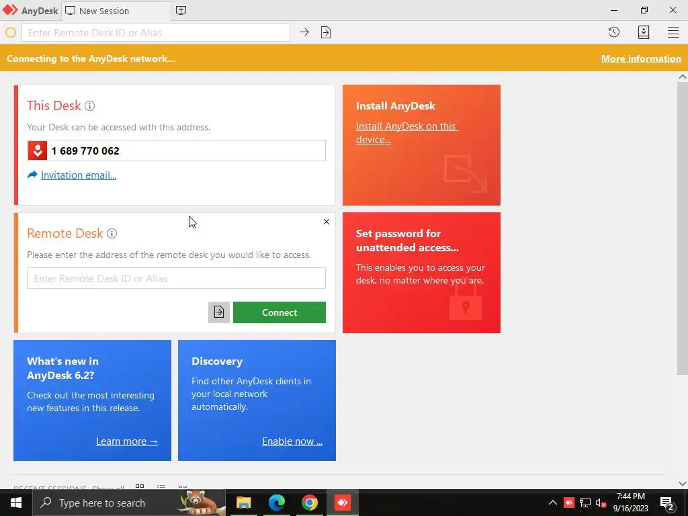Open the Invitation email link
This screenshot has height=516, width=688.
pos(79,175)
